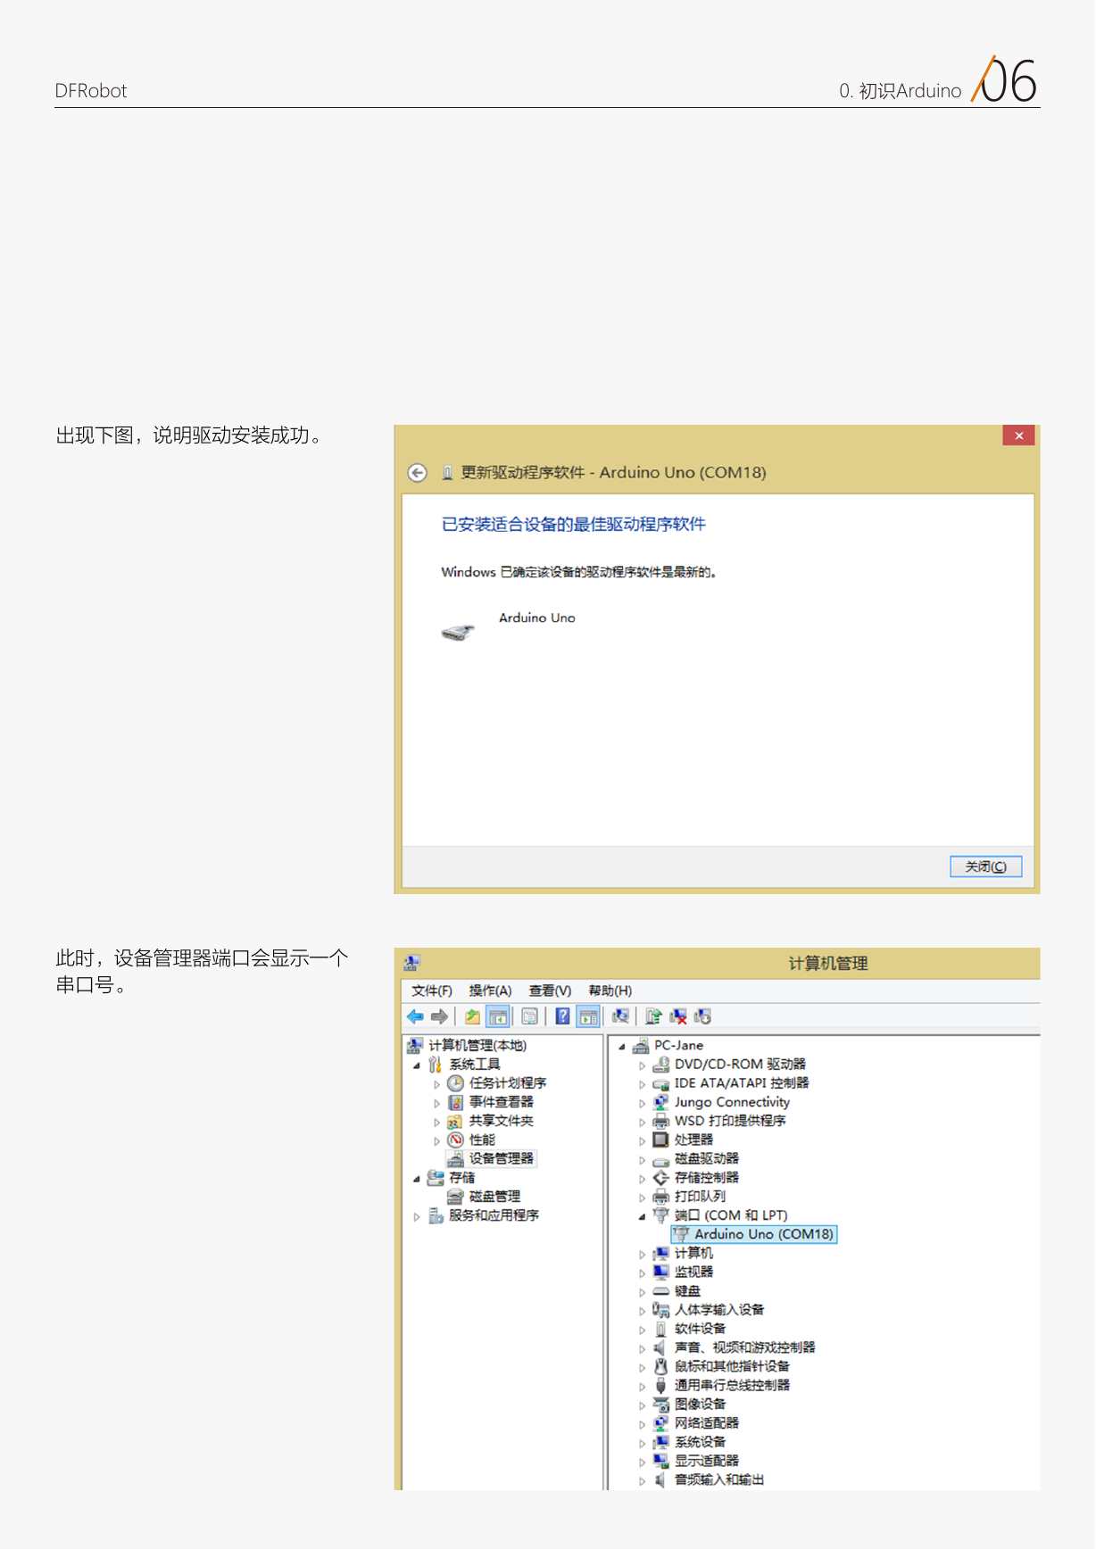This screenshot has width=1096, height=1550.
Task: Select 处理器 device category
Action: coord(693,1140)
